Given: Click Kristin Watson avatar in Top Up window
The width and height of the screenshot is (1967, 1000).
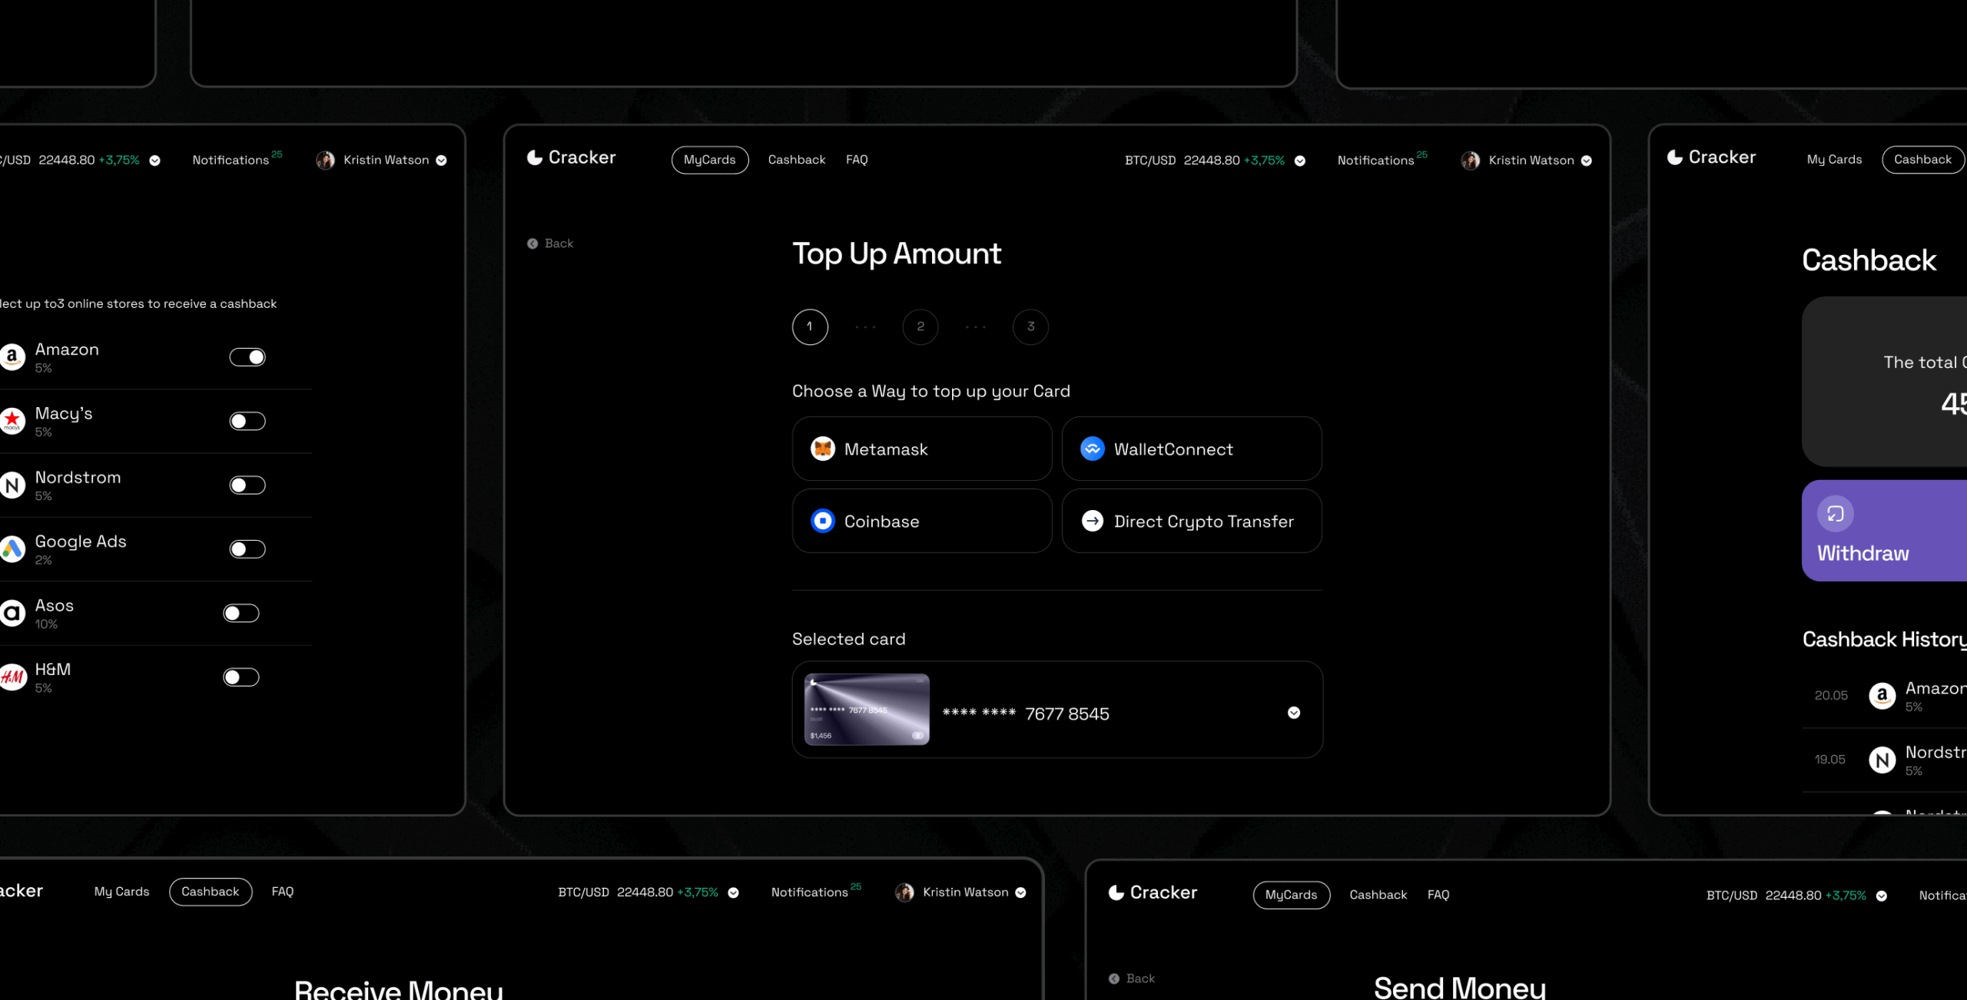Looking at the screenshot, I should coord(1471,160).
